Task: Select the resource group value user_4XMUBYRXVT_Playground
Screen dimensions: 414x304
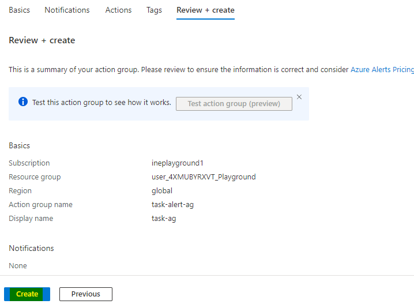Action: point(204,177)
